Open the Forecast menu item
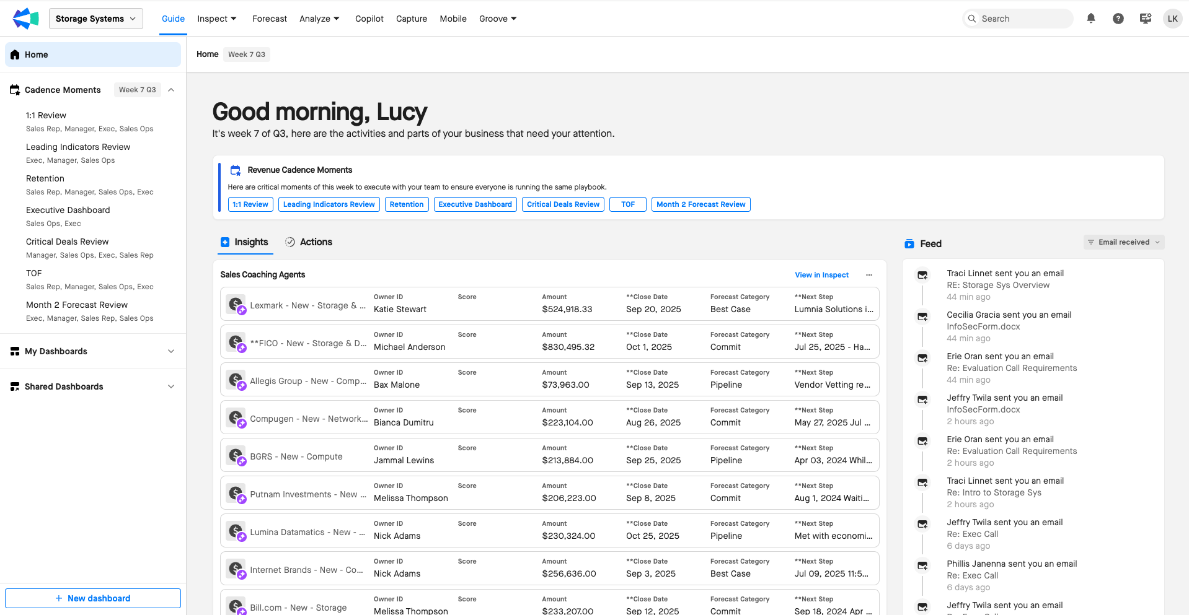The height and width of the screenshot is (615, 1189). pos(270,19)
